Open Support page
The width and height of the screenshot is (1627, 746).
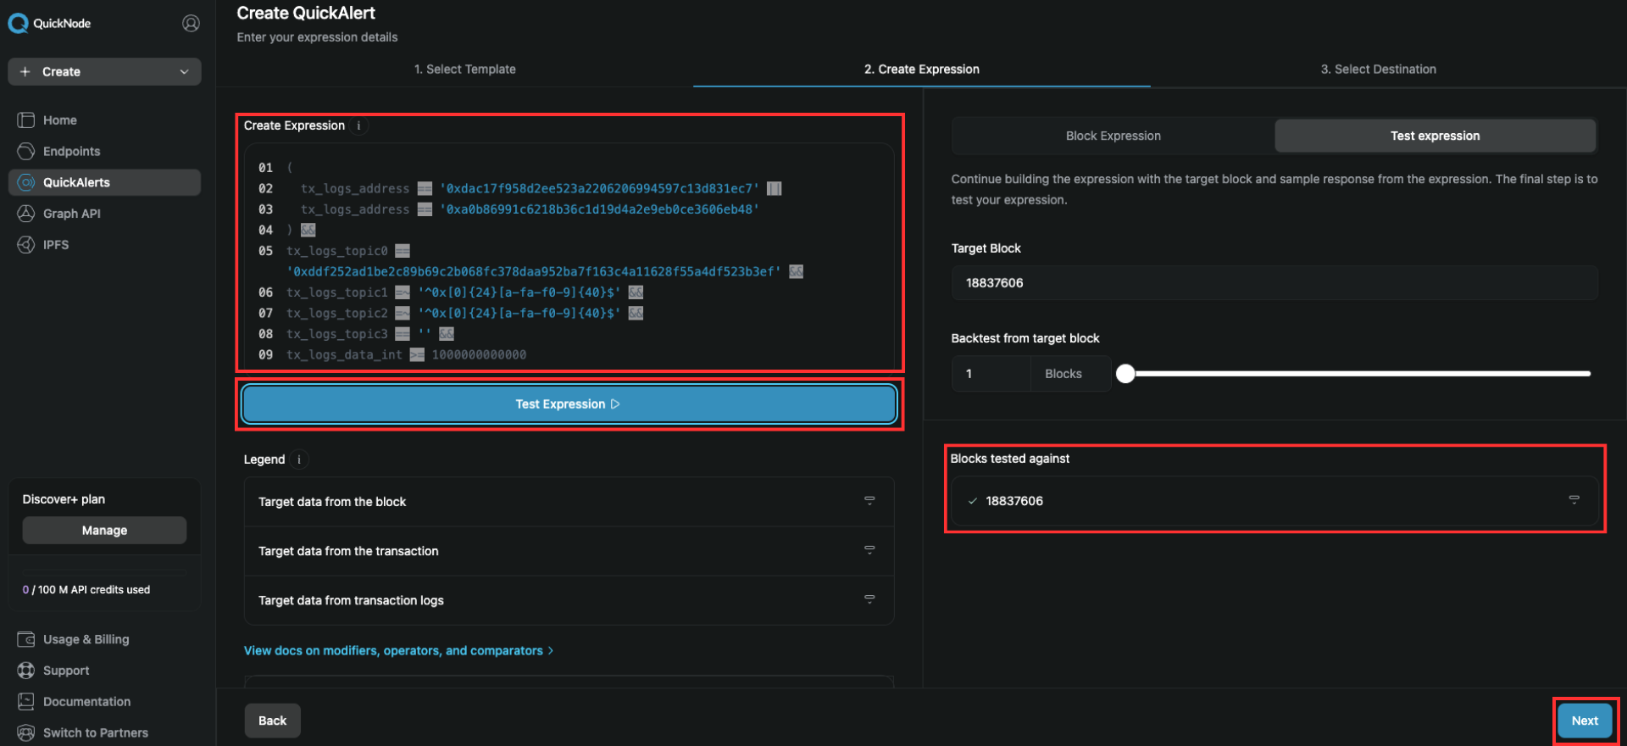(66, 671)
